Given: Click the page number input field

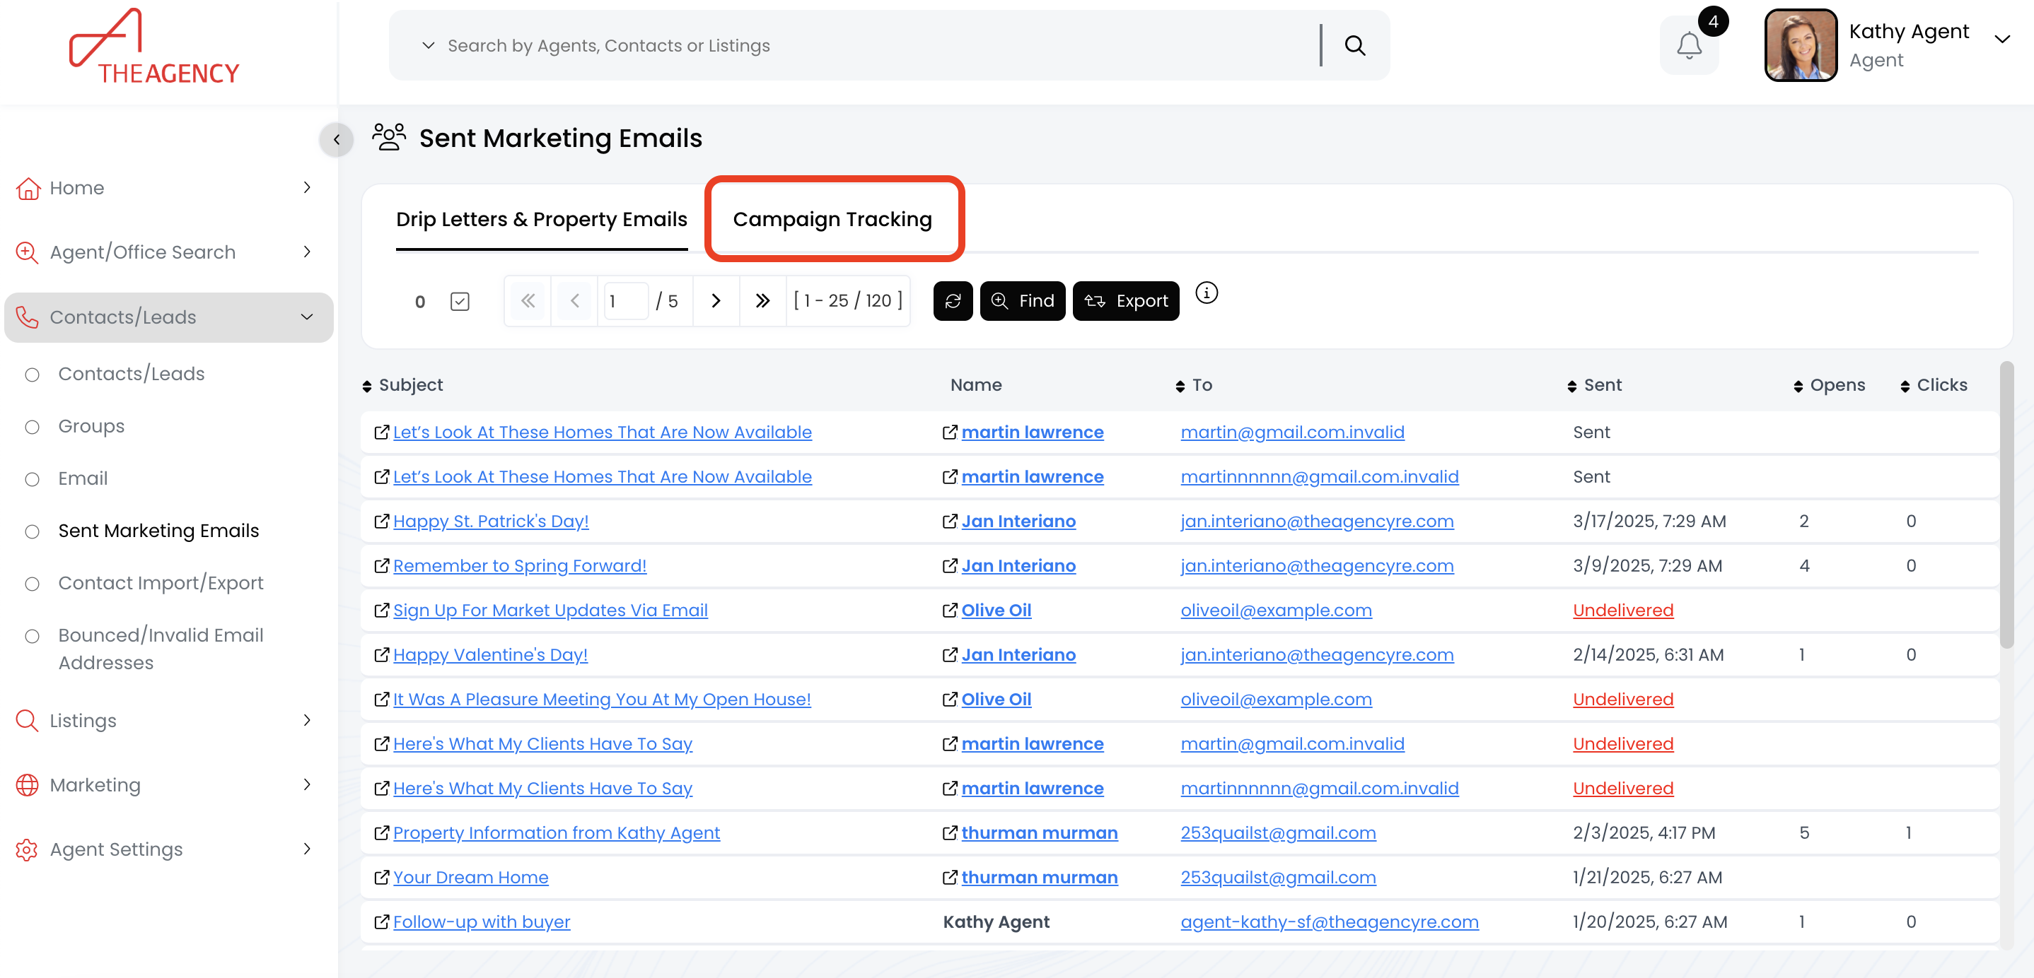Looking at the screenshot, I should (x=625, y=301).
